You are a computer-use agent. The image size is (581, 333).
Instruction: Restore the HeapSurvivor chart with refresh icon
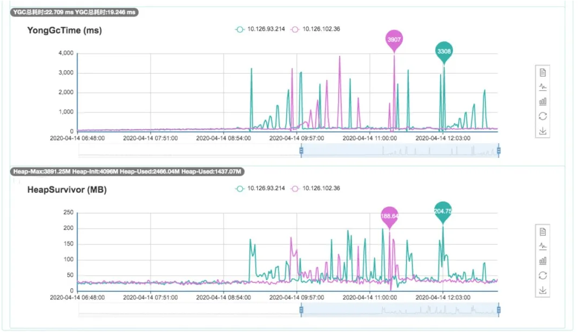pos(543,276)
